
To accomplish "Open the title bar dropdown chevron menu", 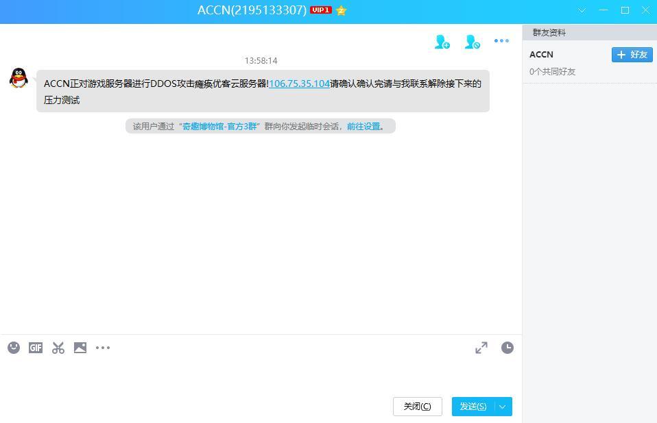I will point(582,10).
